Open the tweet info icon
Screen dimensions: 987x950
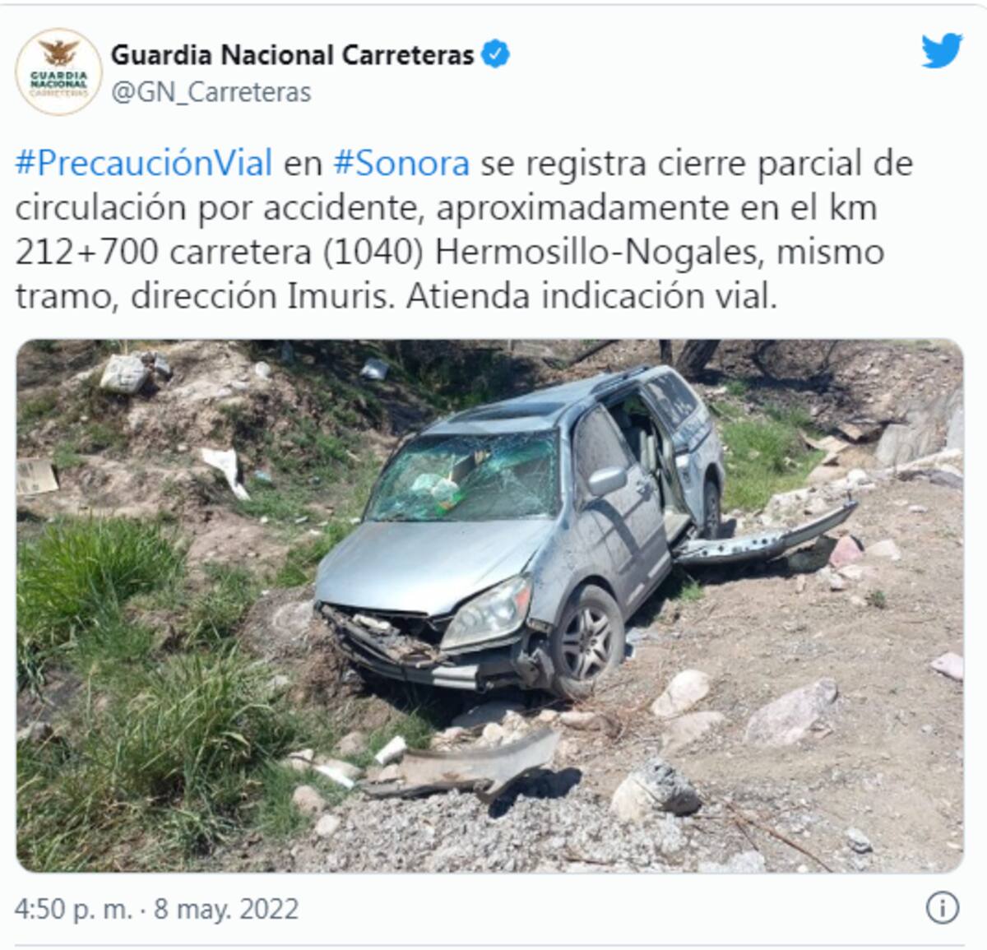(942, 908)
